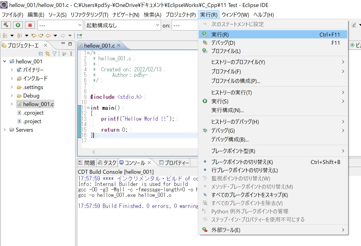The image size is (361, 246).
Task: Select hellow_001.c in project explorer
Action: (x=35, y=104)
